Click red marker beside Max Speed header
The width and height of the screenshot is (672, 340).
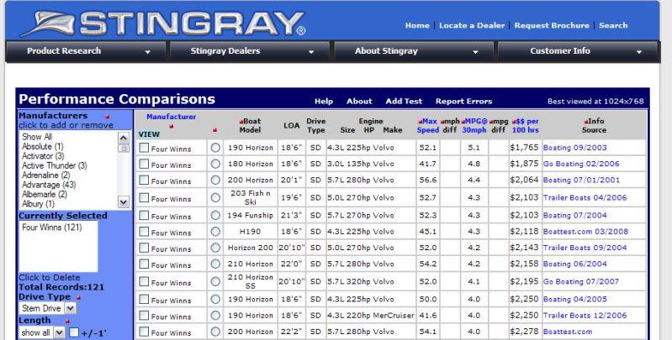(421, 122)
